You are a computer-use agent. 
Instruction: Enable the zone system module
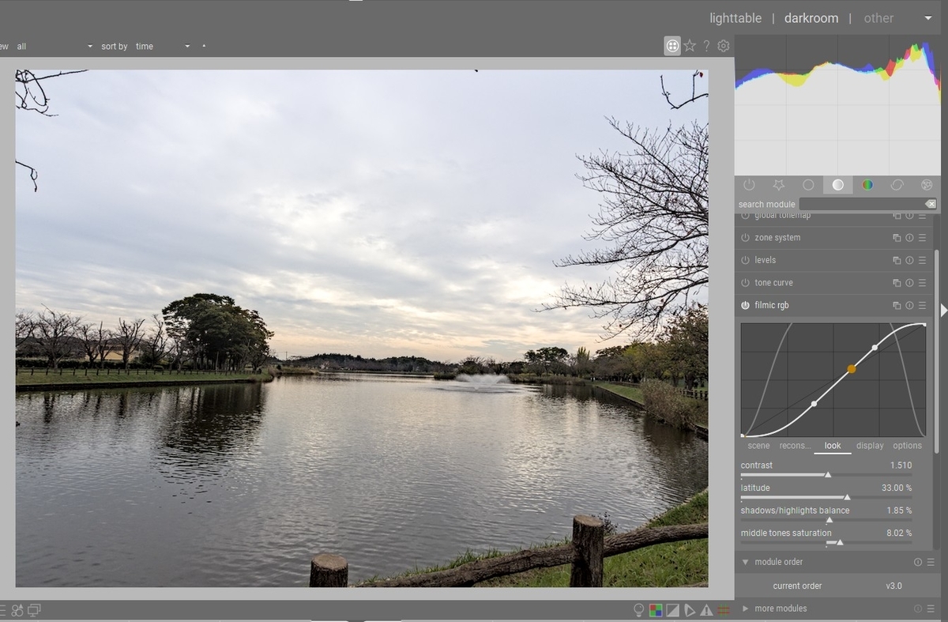(745, 238)
